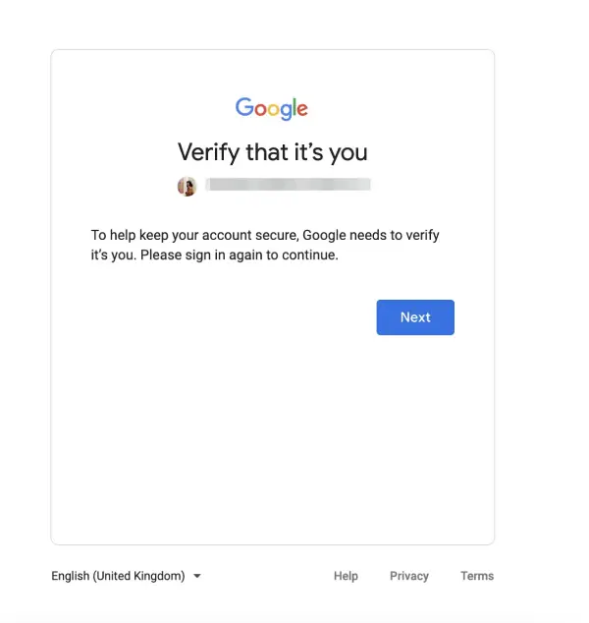Click the account profile avatar picture

187,187
